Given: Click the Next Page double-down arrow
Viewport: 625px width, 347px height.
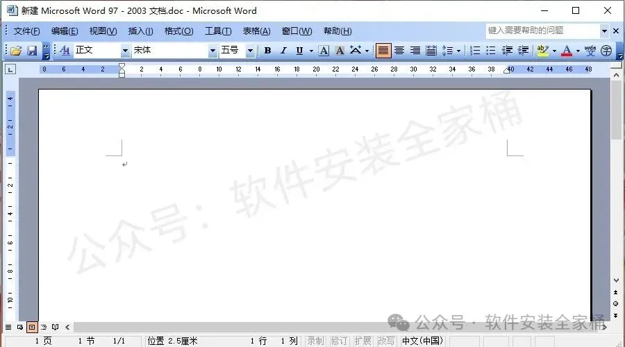Looking at the screenshot, I should click(616, 315).
